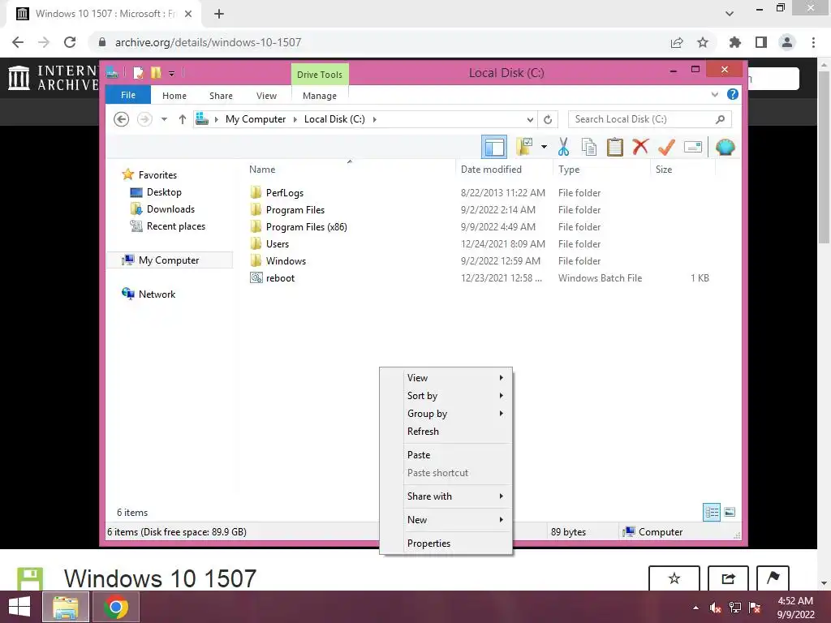
Task: Click the Paste clipboard icon
Action: point(615,147)
